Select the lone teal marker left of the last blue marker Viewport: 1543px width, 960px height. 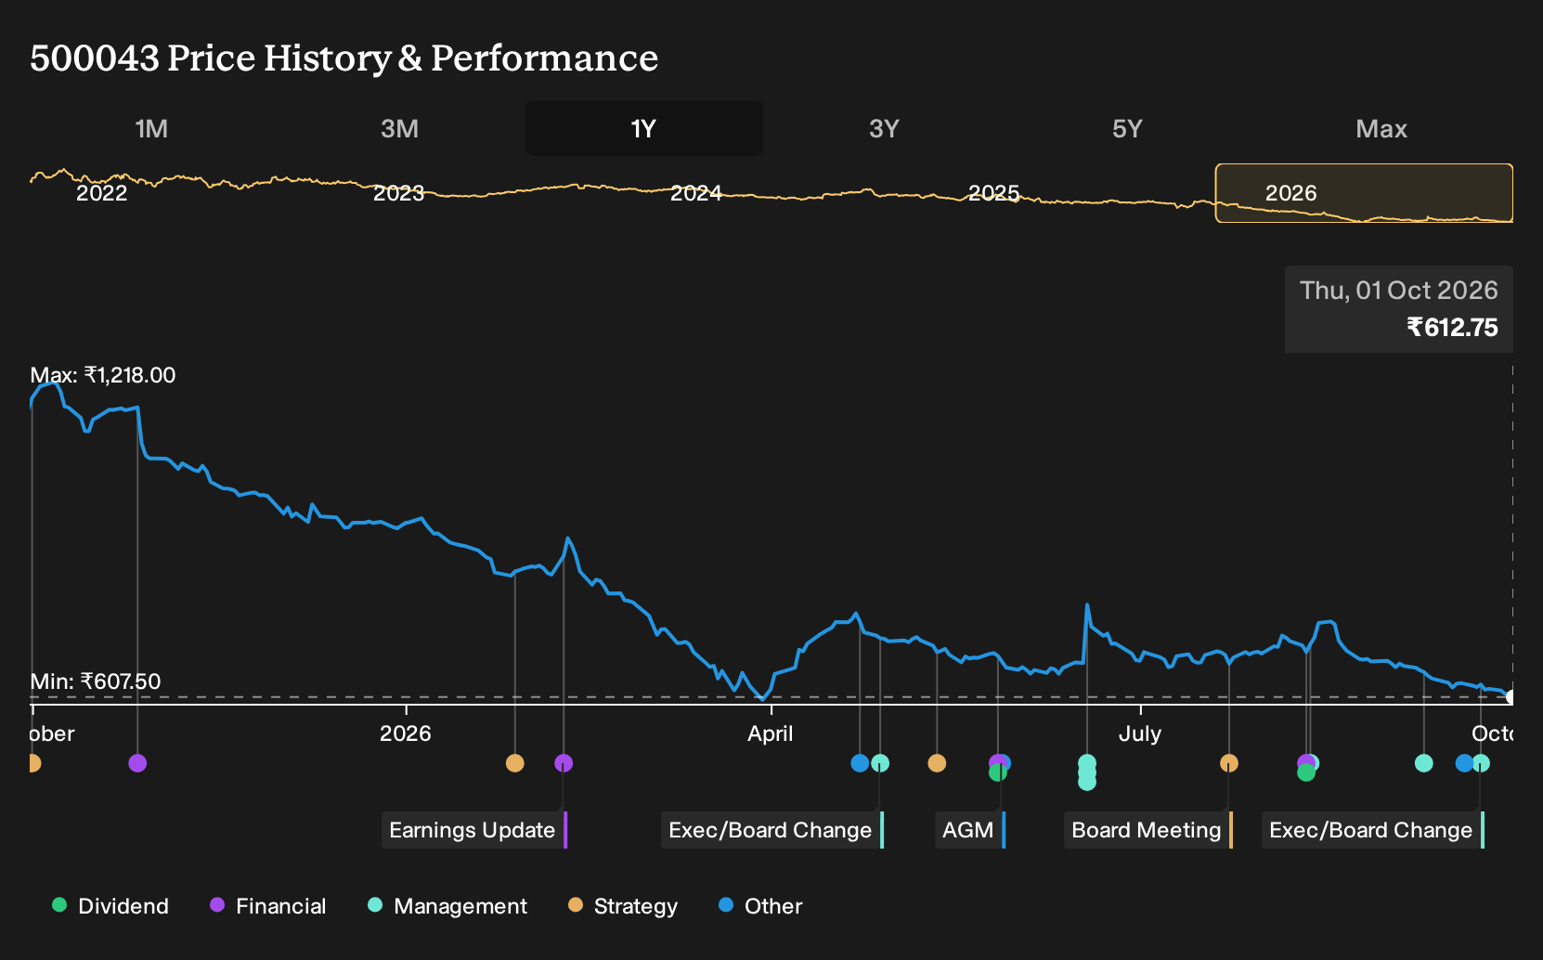1424,763
